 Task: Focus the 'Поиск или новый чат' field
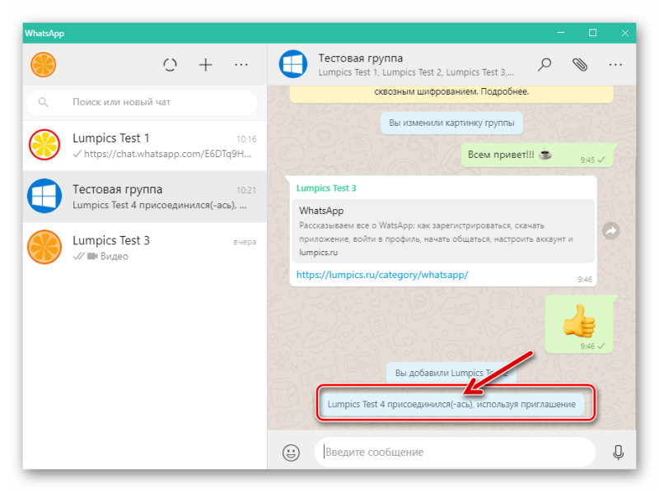point(142,102)
